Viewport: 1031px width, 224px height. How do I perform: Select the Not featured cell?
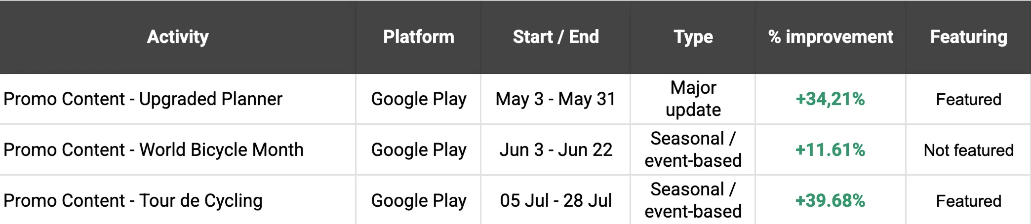coord(968,150)
